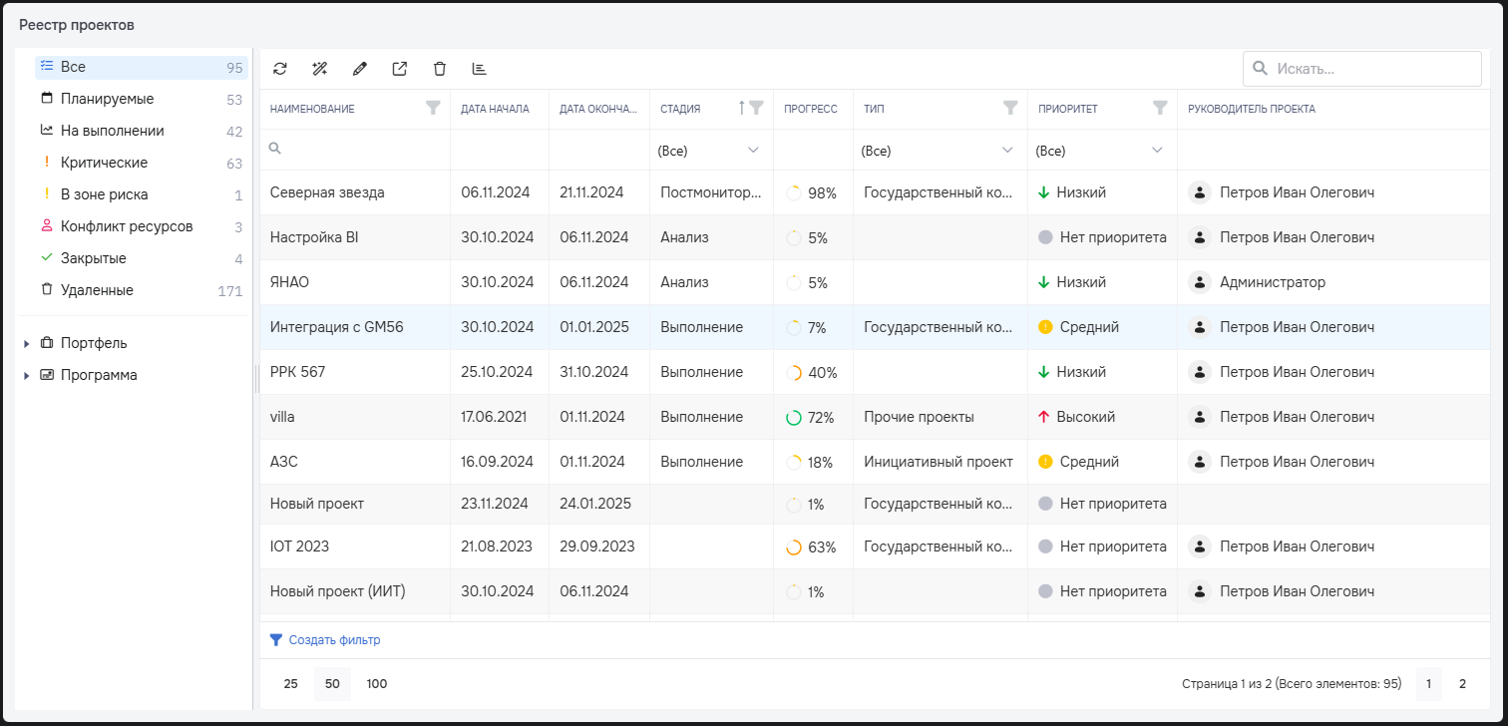Viewport: 1508px width, 726px height.
Task: Click the Создать фильтр link
Action: click(x=334, y=640)
